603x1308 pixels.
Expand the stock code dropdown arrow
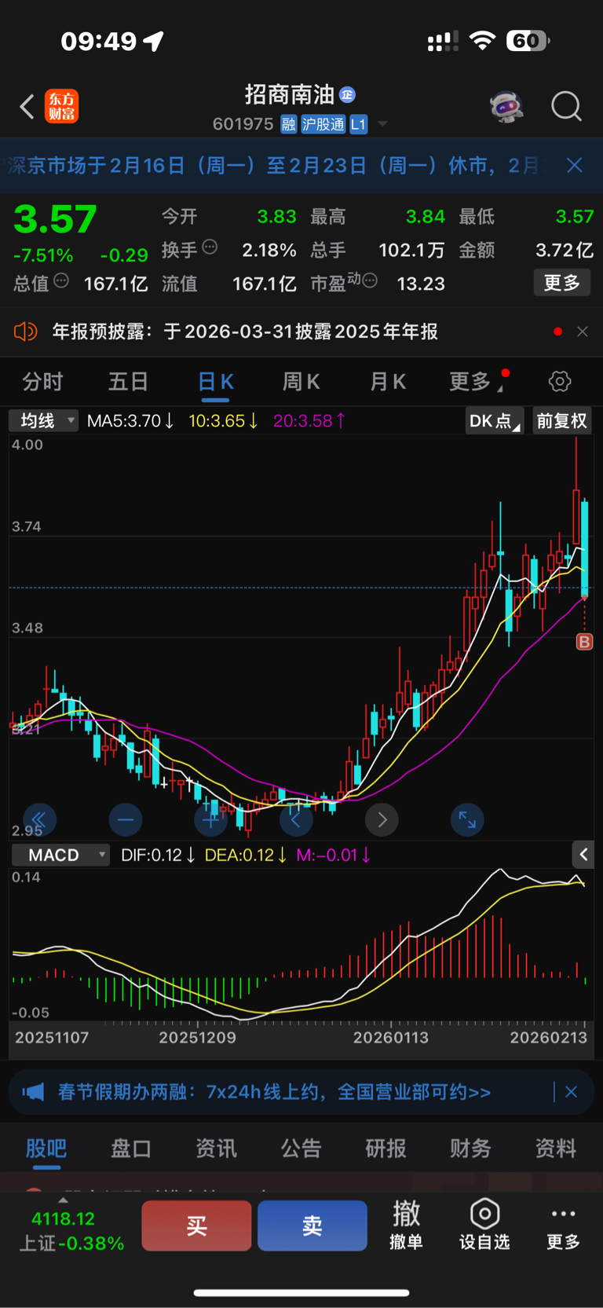383,124
